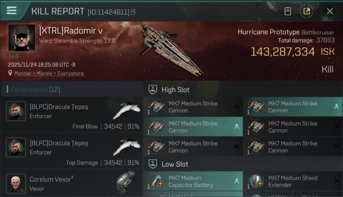Select the Participants [12] tab
Viewport: 343px width, 197px height.
35,90
